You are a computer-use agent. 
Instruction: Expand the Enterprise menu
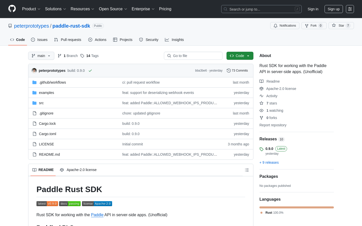(143, 9)
